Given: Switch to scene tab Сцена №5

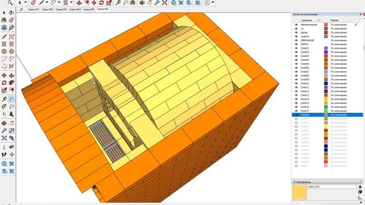Looking at the screenshot, I should [89, 10].
